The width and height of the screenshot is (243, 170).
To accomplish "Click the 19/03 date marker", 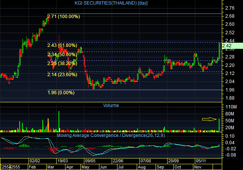I will [62, 161].
